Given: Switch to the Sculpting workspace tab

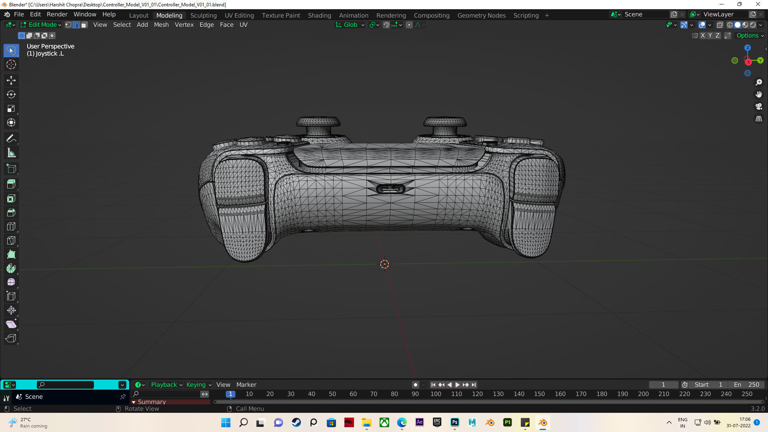Looking at the screenshot, I should point(203,15).
